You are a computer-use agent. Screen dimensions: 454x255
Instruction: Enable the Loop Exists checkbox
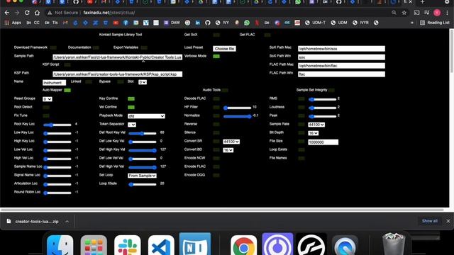coord(301,149)
